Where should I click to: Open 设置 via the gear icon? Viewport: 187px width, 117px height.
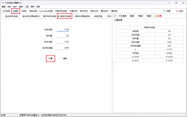tap(164, 11)
